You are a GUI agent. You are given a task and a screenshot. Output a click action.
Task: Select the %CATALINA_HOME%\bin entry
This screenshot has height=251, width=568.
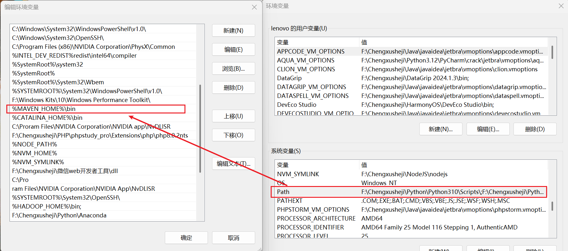click(103, 118)
